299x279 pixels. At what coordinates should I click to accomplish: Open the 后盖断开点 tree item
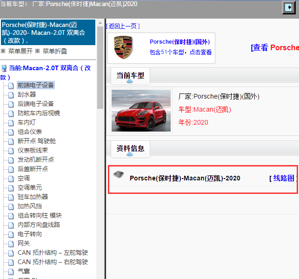[x=33, y=169]
